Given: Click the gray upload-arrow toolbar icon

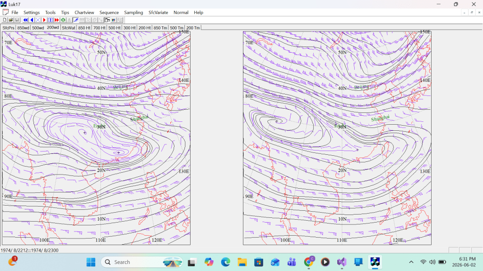Looking at the screenshot, I should (69, 20).
